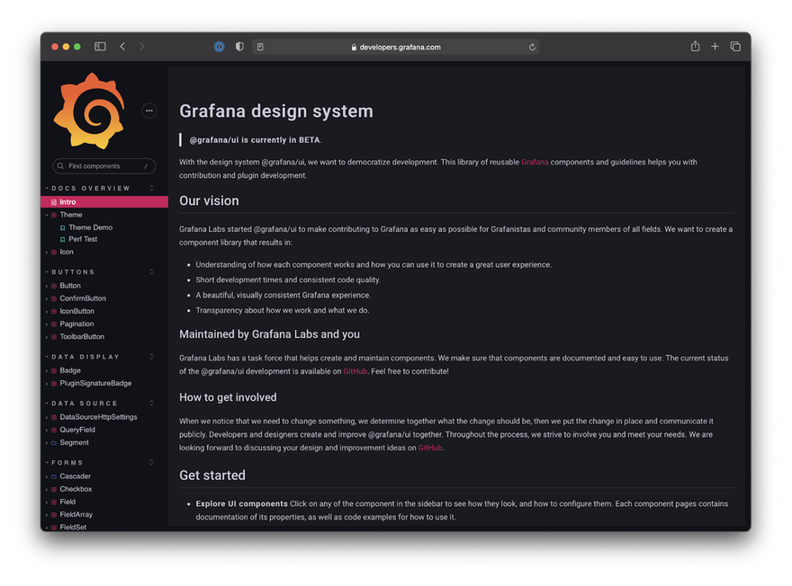Screen dimensions: 792x586
Task: Collapse the DOCS OVERVIEW section
Action: (x=90, y=188)
